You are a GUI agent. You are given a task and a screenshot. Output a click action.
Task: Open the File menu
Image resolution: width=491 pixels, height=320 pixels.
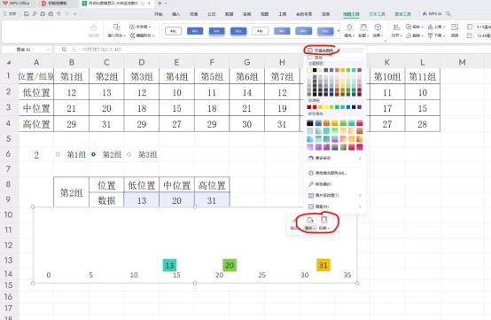coord(10,14)
